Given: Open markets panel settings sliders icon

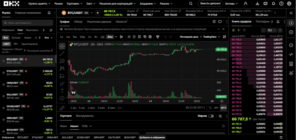Looking at the screenshot, I should [49, 13].
